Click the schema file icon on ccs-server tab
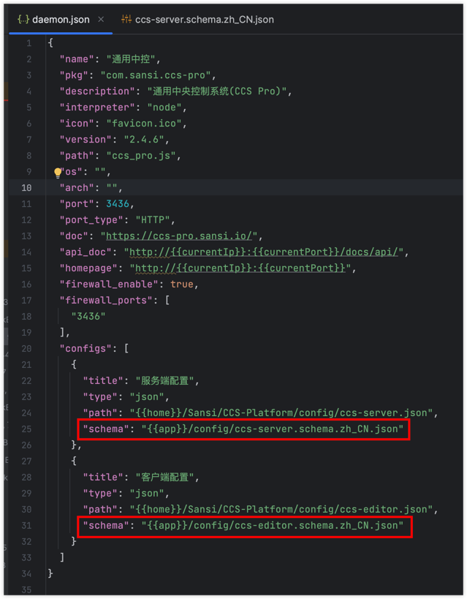 click(126, 19)
